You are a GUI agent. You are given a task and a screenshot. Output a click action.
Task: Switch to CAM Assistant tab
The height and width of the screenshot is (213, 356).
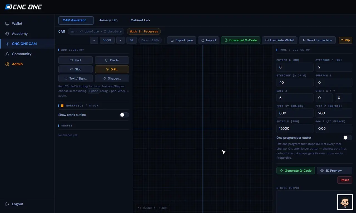(x=76, y=20)
